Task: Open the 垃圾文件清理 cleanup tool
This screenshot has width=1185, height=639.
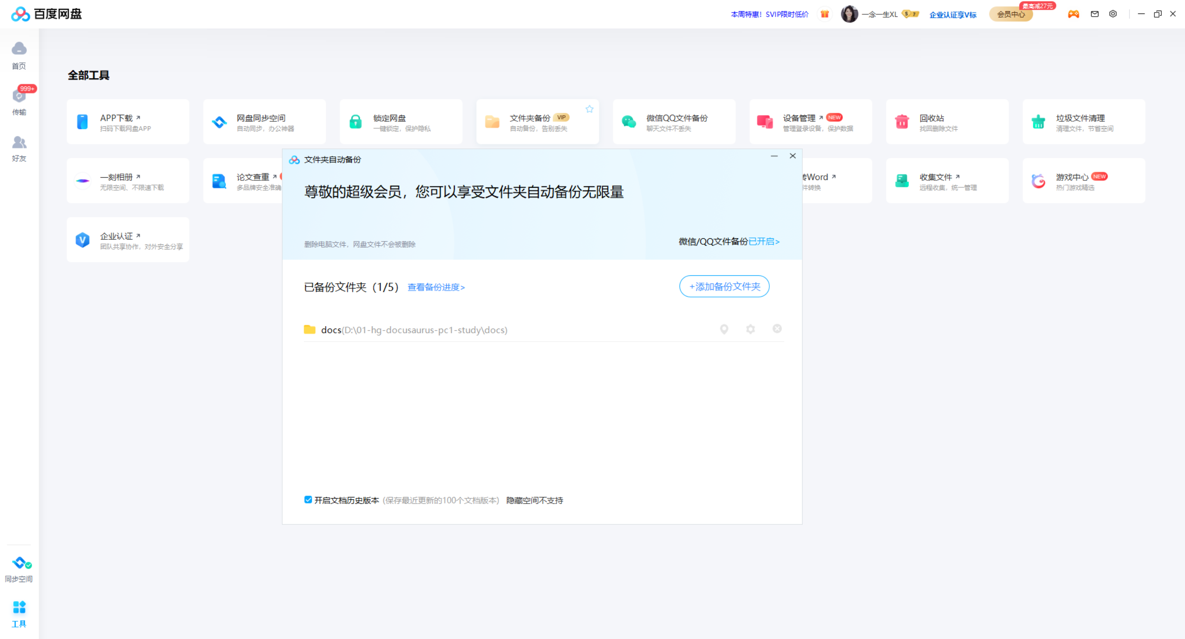Action: (x=1083, y=122)
